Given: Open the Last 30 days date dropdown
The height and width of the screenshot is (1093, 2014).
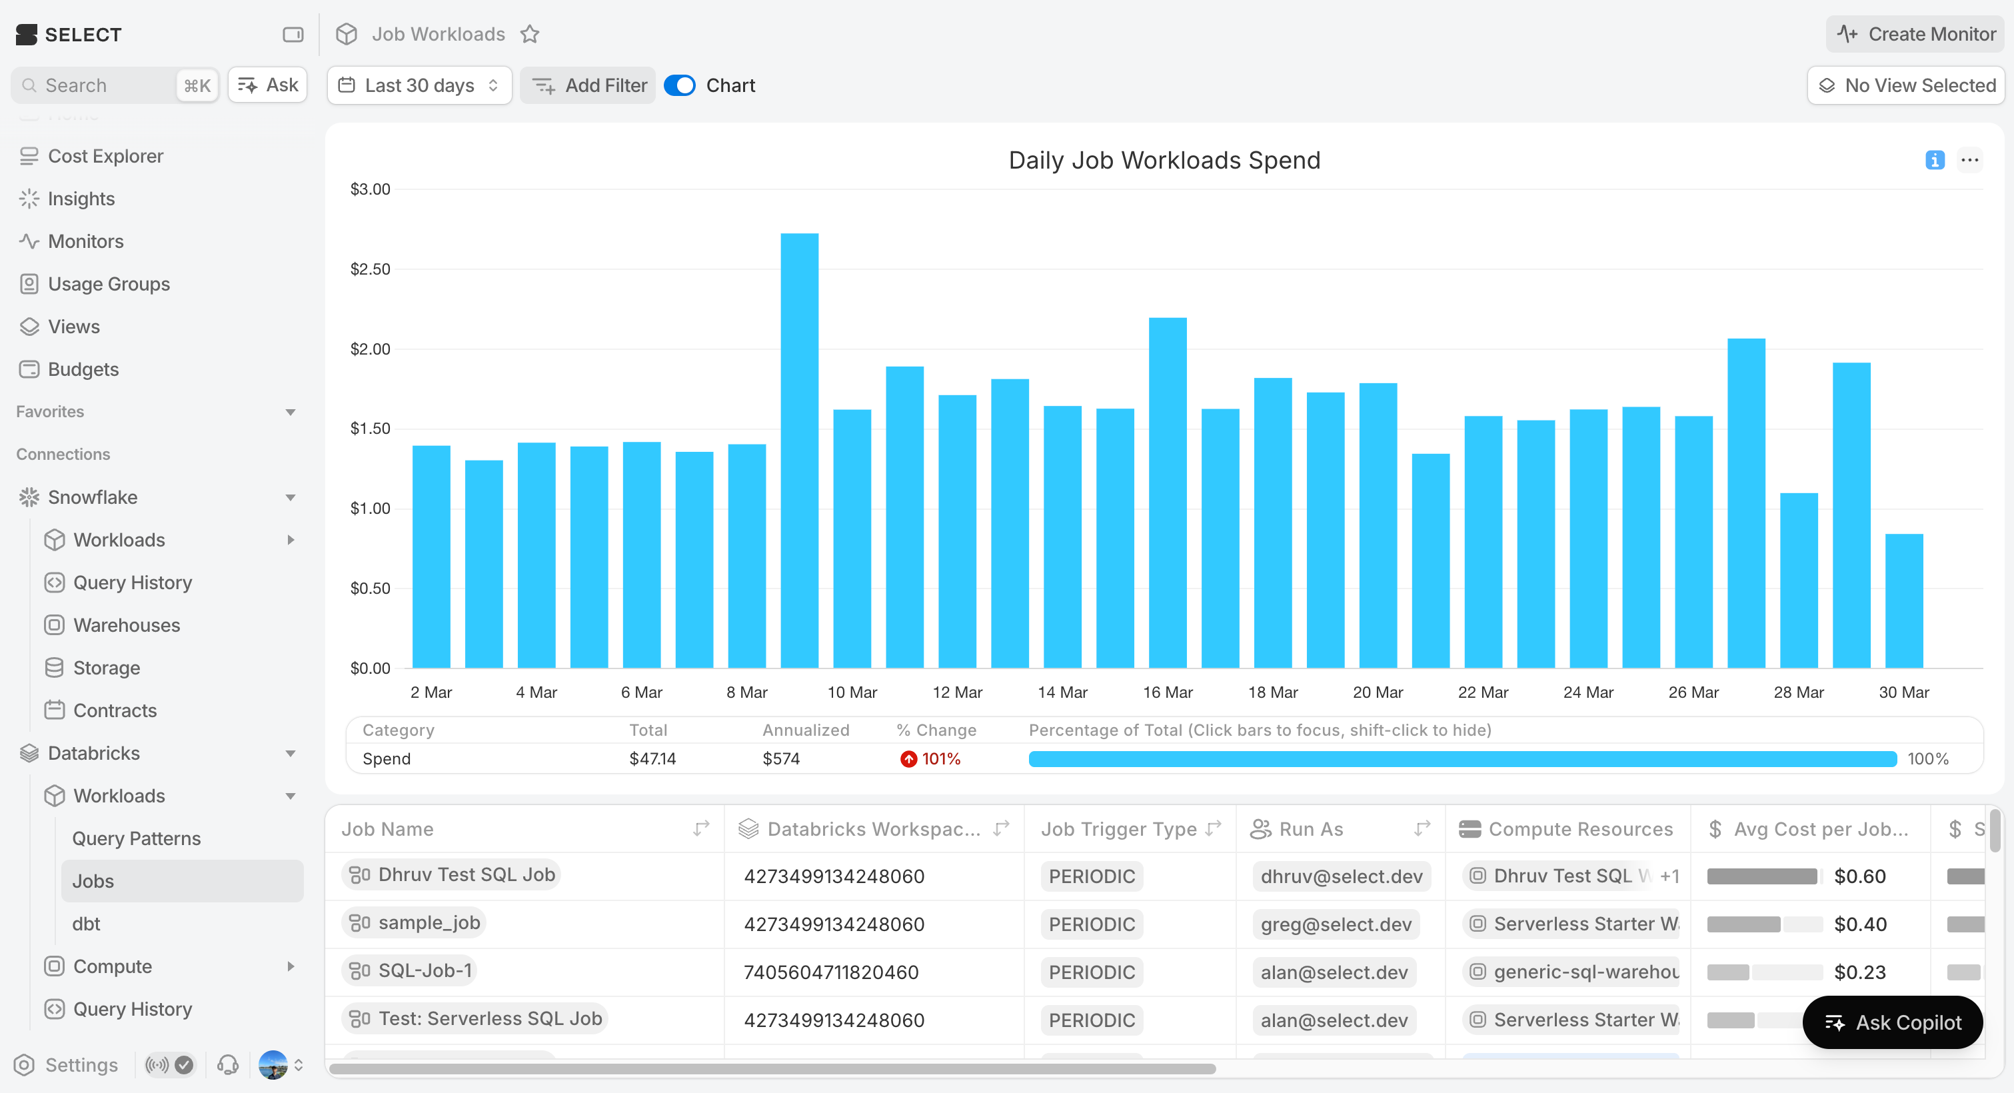Looking at the screenshot, I should [419, 85].
